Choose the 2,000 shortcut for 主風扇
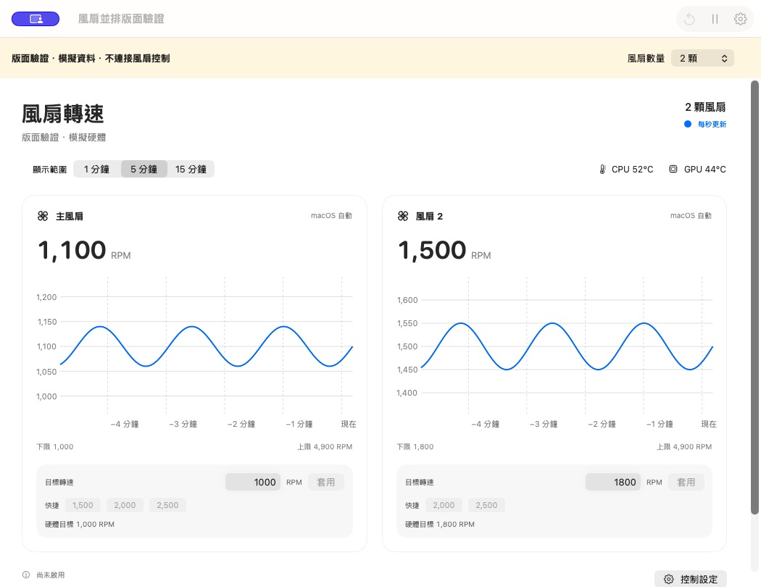761x587 pixels. pos(125,505)
